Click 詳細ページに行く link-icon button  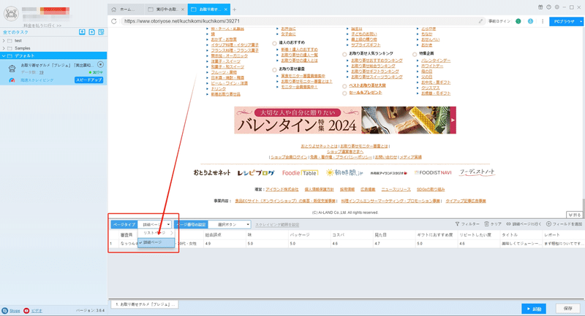pos(524,224)
